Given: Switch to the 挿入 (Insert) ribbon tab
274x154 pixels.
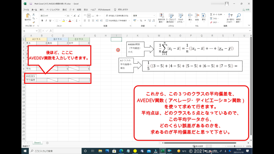Looking at the screenshot, I should point(42,10).
